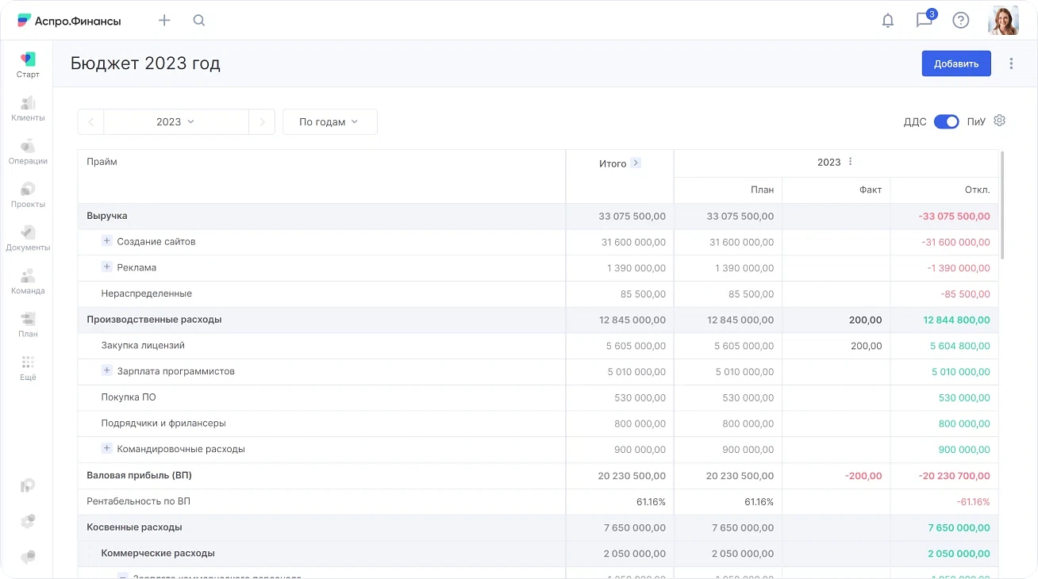The width and height of the screenshot is (1038, 579).
Task: Open Проекты section in sidebar
Action: click(x=28, y=195)
